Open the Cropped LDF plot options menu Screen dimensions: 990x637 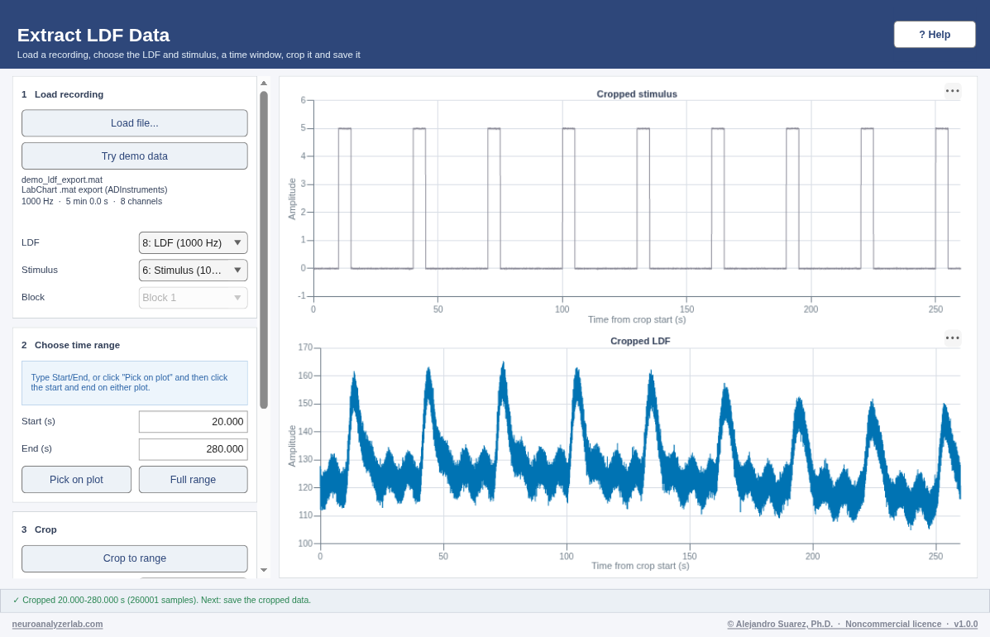[952, 338]
